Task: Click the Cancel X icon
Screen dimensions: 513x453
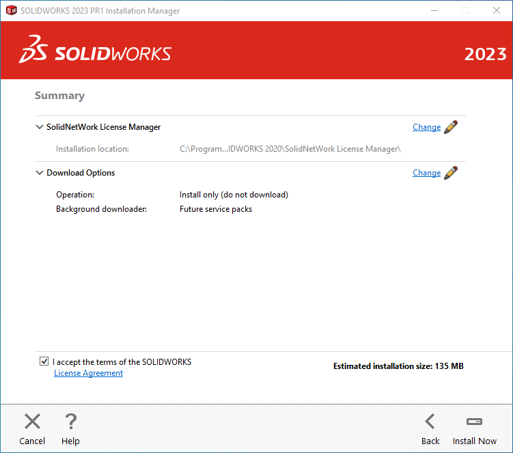Action: pos(32,422)
